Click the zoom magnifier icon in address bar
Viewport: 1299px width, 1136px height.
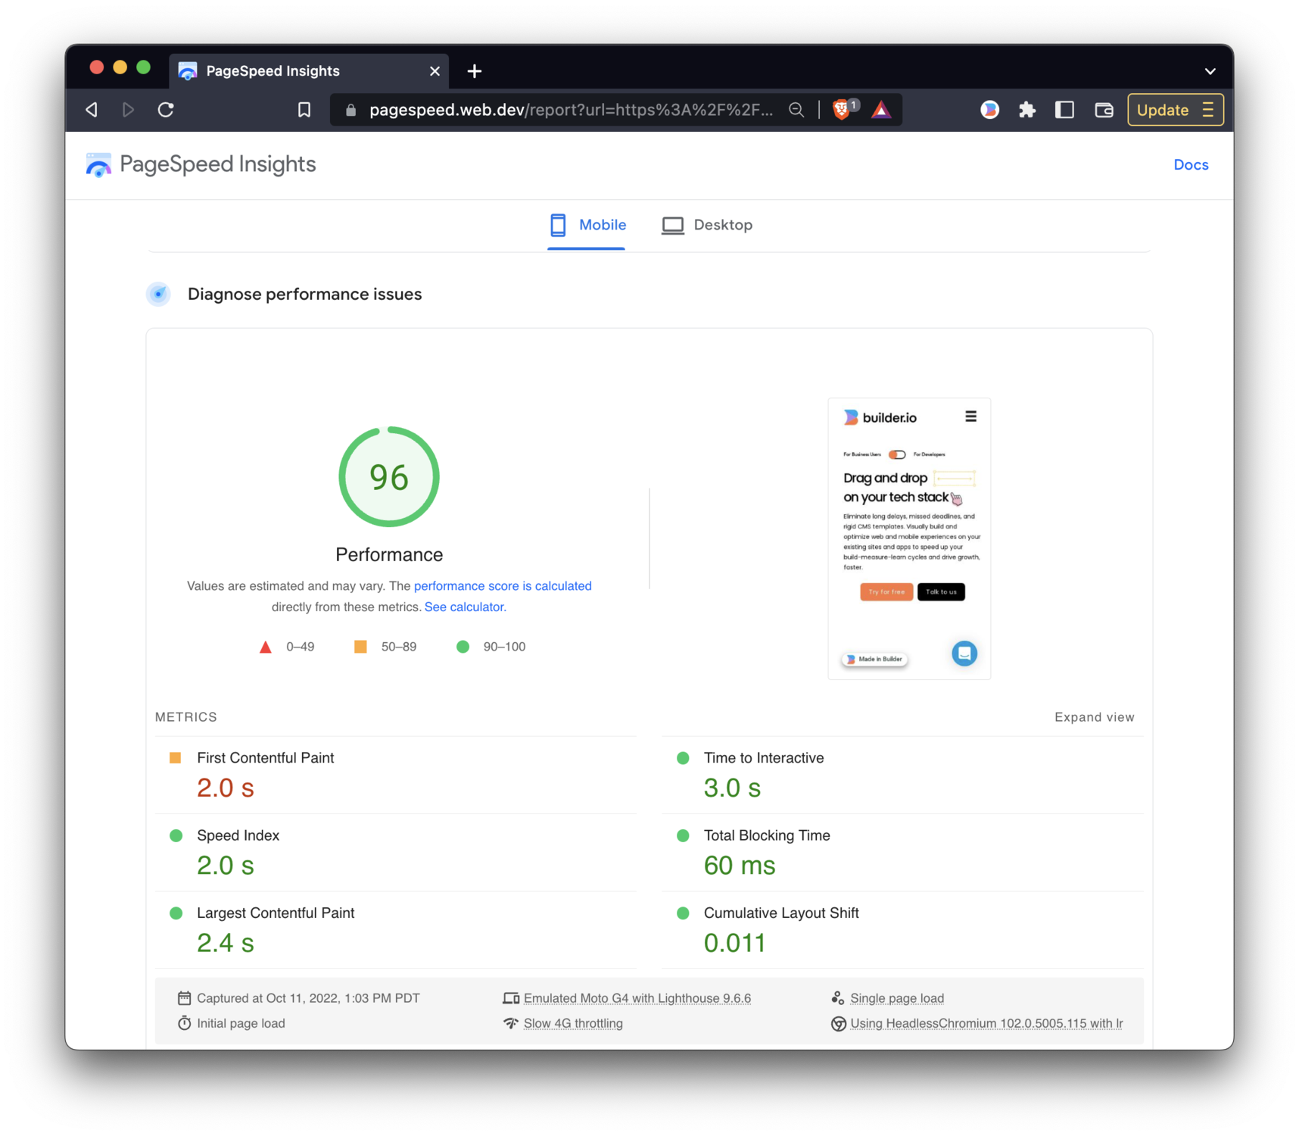coord(796,109)
